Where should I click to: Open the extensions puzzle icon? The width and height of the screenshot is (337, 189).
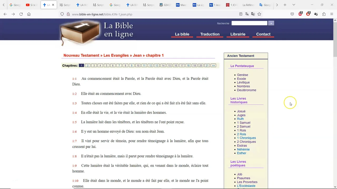click(324, 14)
